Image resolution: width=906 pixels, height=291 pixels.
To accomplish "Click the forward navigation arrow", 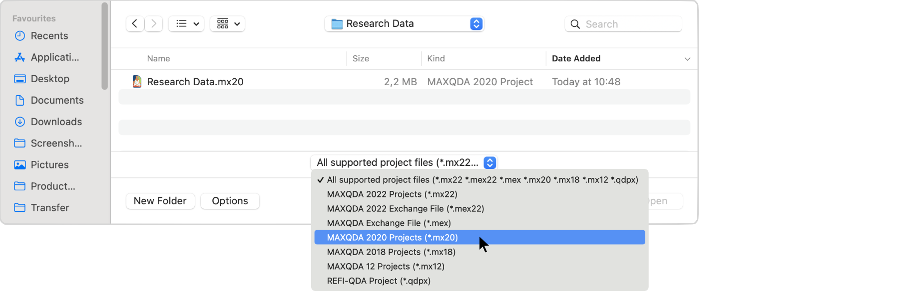I will click(154, 24).
